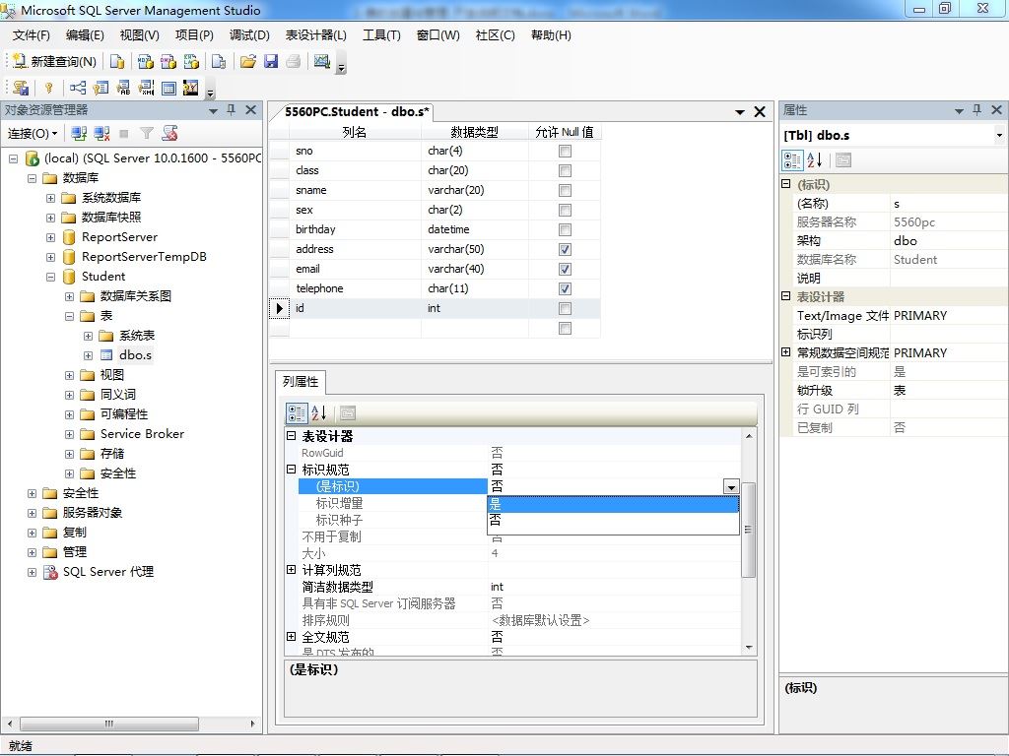This screenshot has height=756, width=1009.
Task: Click the Analysis Services XMLA Query icon
Action: click(192, 61)
